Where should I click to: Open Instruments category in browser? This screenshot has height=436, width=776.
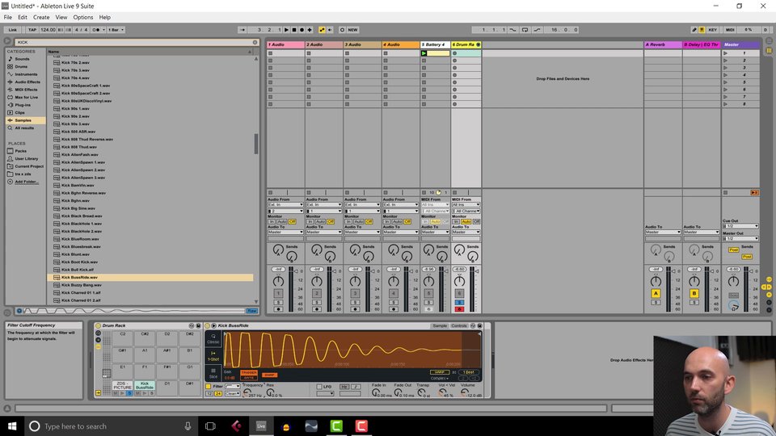coord(26,74)
